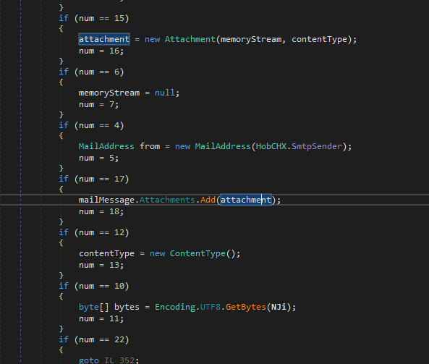The height and width of the screenshot is (364, 429).
Task: Click the 'if (num == 4)' condition
Action: click(x=91, y=126)
